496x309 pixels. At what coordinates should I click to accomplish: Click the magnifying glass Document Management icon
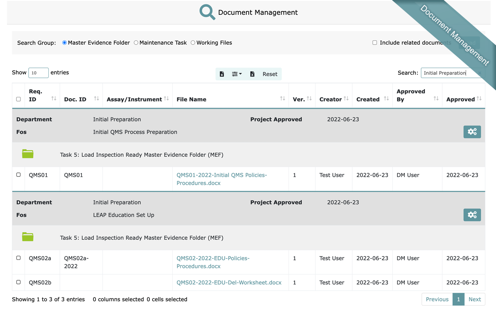coord(207,12)
